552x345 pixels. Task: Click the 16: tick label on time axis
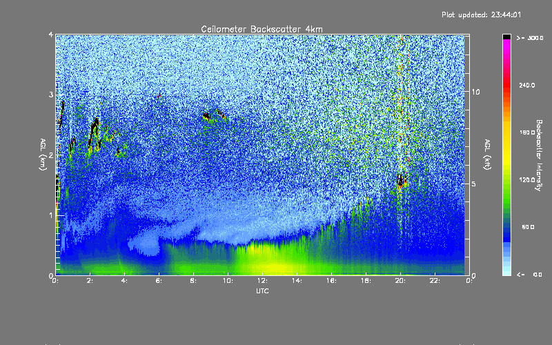331,281
